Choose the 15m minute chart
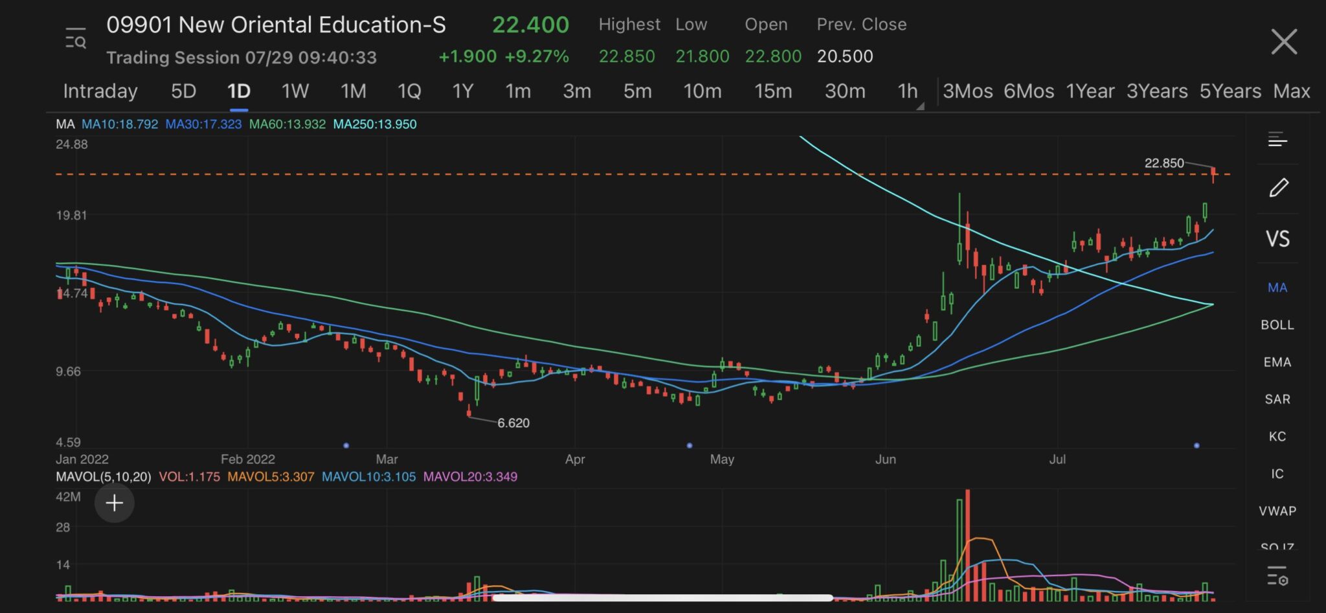This screenshot has height=613, width=1326. [773, 91]
